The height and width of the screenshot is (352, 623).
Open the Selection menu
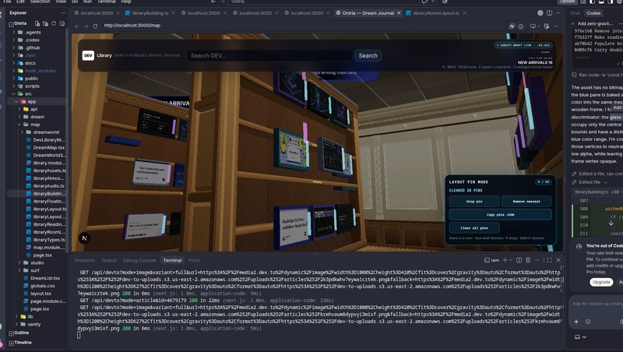tap(40, 2)
